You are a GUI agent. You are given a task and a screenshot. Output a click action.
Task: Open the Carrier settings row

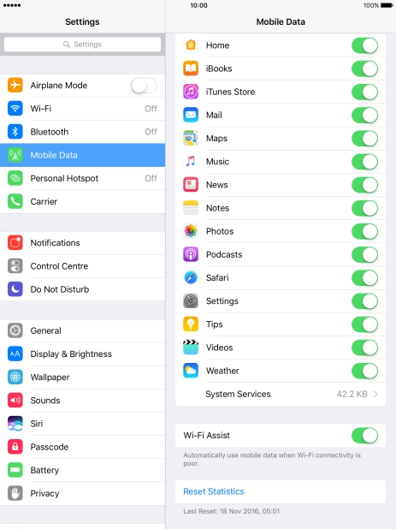(83, 201)
